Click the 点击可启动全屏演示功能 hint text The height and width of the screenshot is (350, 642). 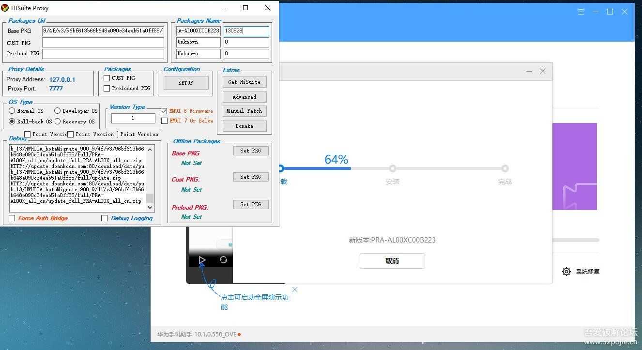pyautogui.click(x=254, y=302)
